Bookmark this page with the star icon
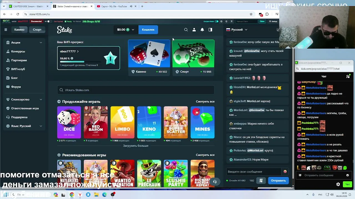 251,14
